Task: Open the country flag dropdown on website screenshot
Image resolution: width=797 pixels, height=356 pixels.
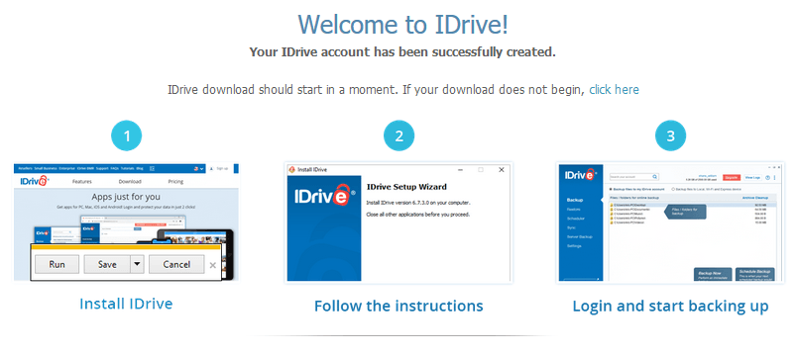Action: tap(198, 169)
